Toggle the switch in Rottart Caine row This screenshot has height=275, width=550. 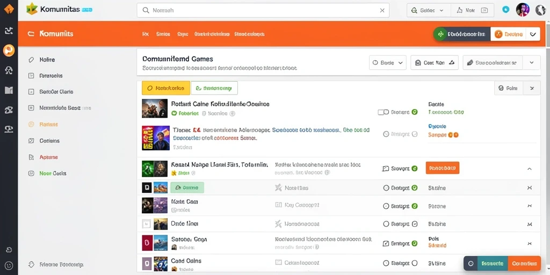point(383,112)
